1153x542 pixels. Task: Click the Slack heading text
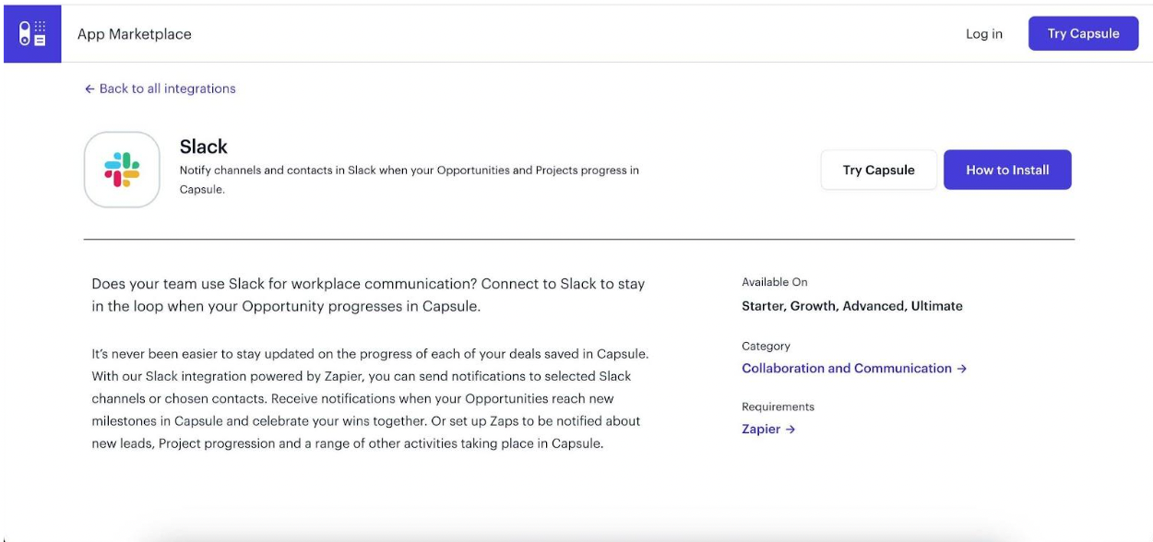203,147
